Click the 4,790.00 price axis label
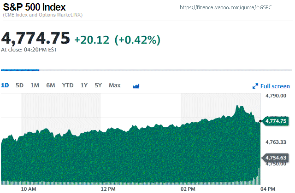This screenshot has height=193, width=295. [277, 96]
